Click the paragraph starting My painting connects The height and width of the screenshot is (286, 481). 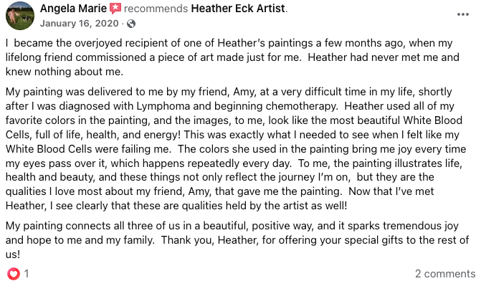[237, 240]
